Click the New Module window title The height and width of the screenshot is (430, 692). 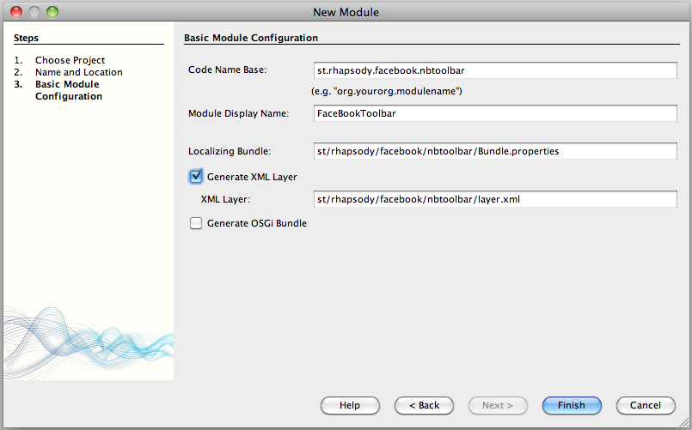(346, 12)
